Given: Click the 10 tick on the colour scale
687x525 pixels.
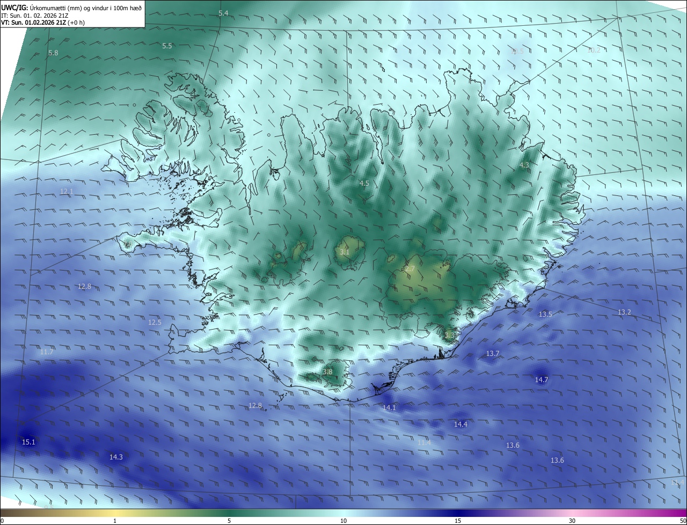Looking at the screenshot, I should (x=343, y=521).
